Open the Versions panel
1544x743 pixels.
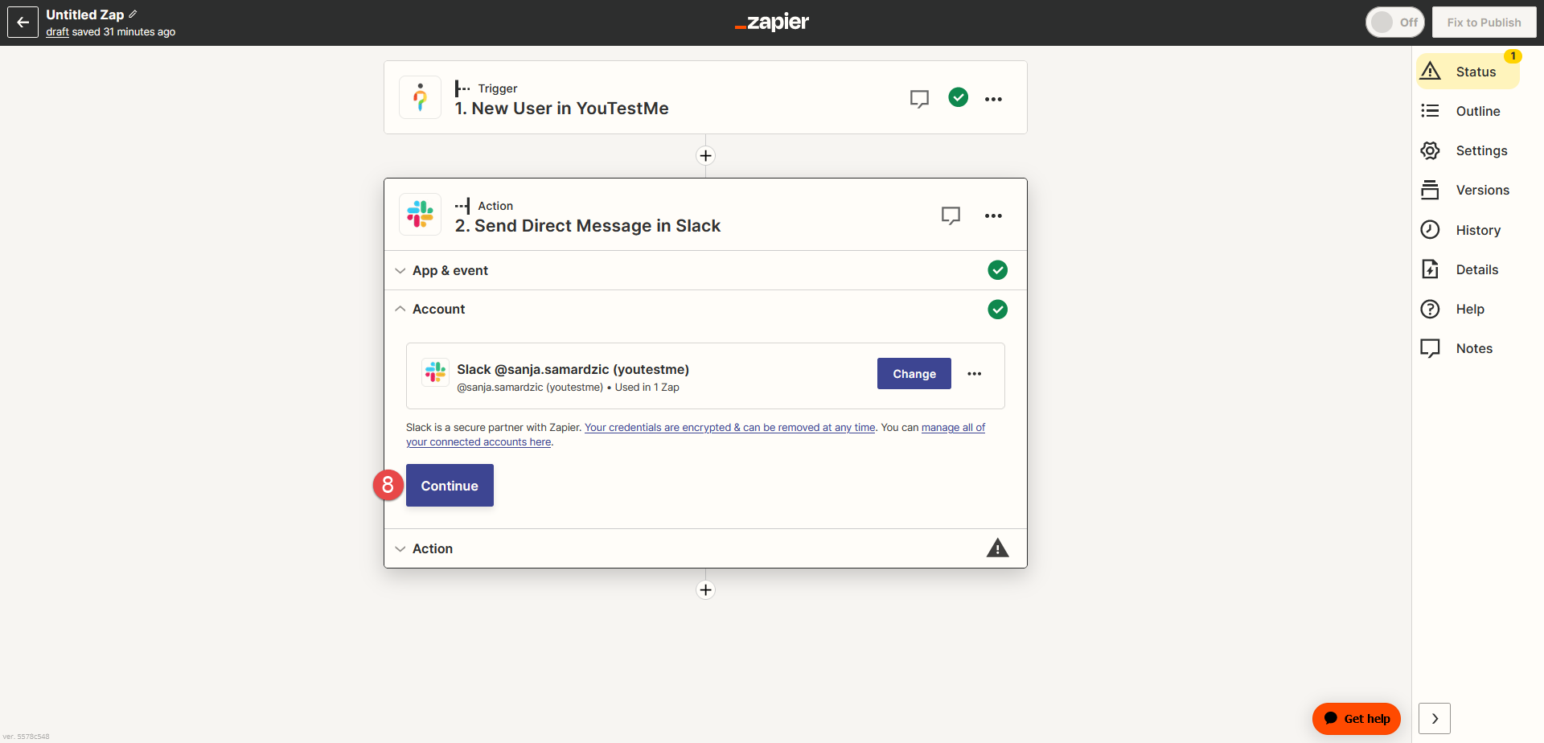coord(1468,190)
